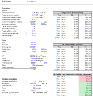
Task: Click the "70% LTV" note
Action: pos(44,83)
